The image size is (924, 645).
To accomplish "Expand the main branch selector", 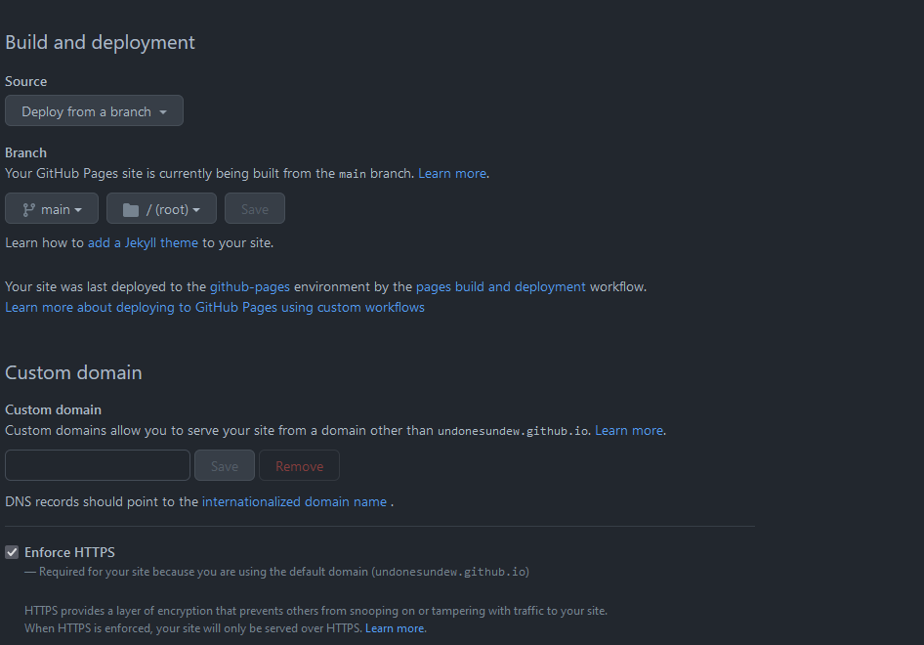I will (52, 209).
